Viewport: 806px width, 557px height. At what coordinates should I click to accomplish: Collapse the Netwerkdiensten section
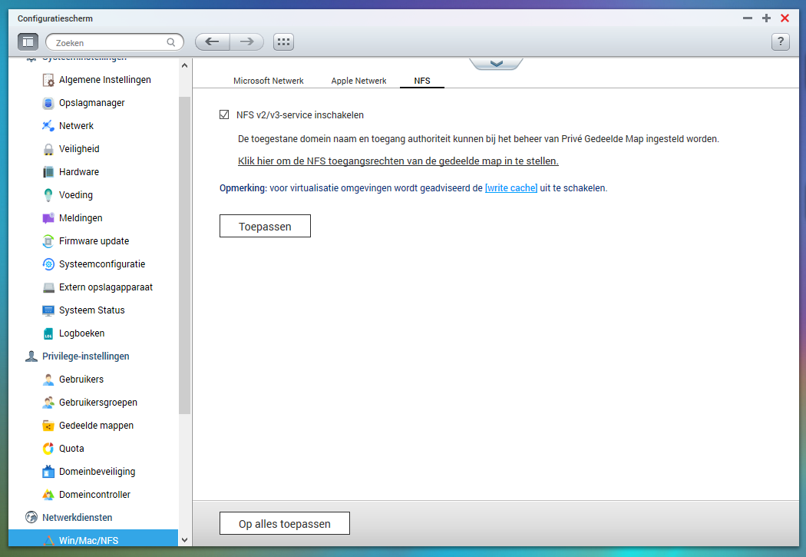point(77,517)
